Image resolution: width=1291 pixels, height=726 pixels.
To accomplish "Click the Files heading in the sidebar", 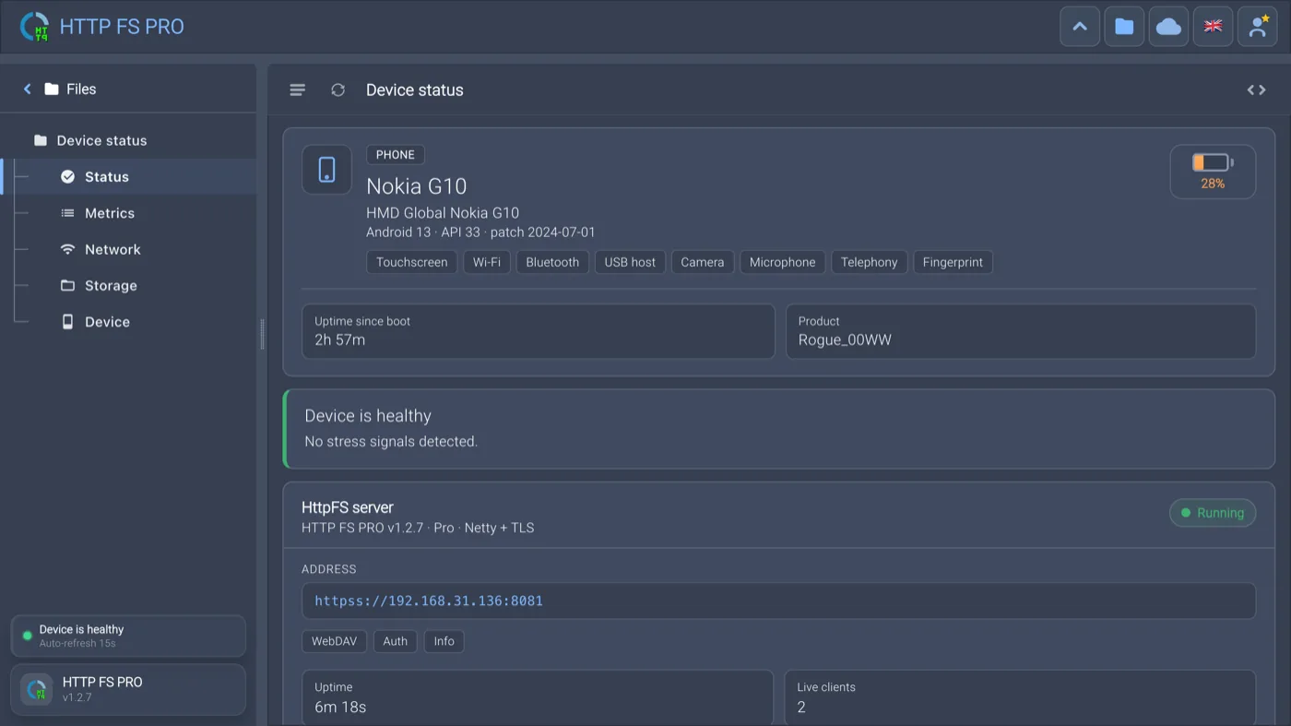I will click(81, 89).
